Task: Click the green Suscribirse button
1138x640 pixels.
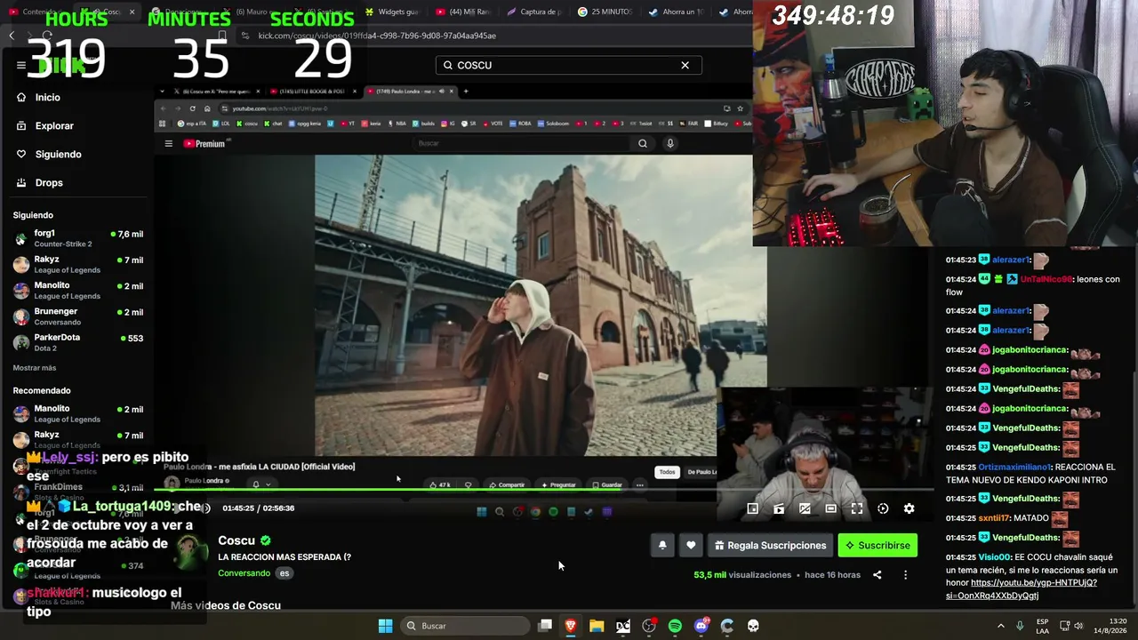Action: click(x=878, y=545)
